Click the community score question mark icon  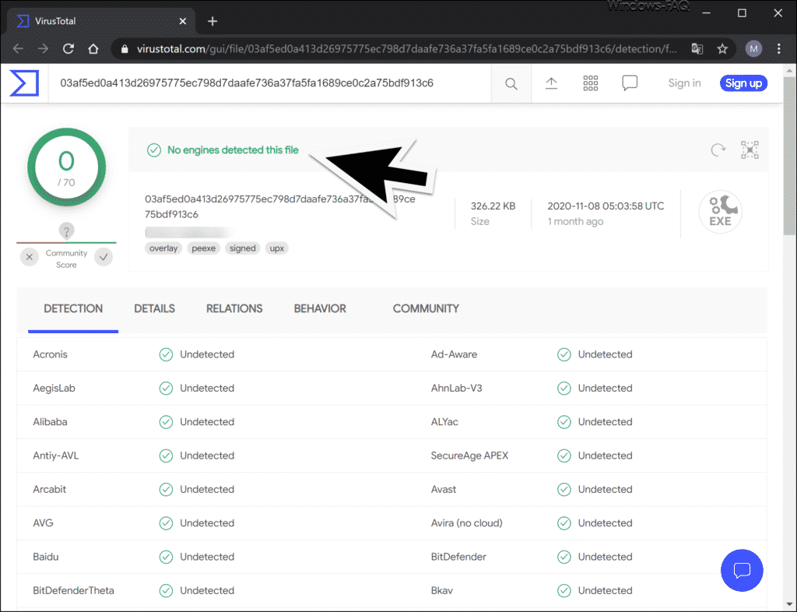coord(67,230)
